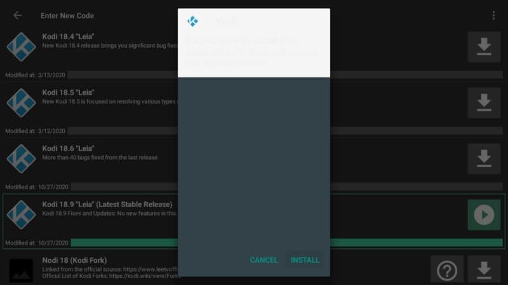Click the Kodi 18.4 logo icon
Image resolution: width=508 pixels, height=285 pixels.
point(21,47)
